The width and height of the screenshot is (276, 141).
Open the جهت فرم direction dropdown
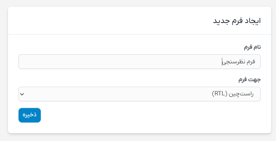point(140,94)
